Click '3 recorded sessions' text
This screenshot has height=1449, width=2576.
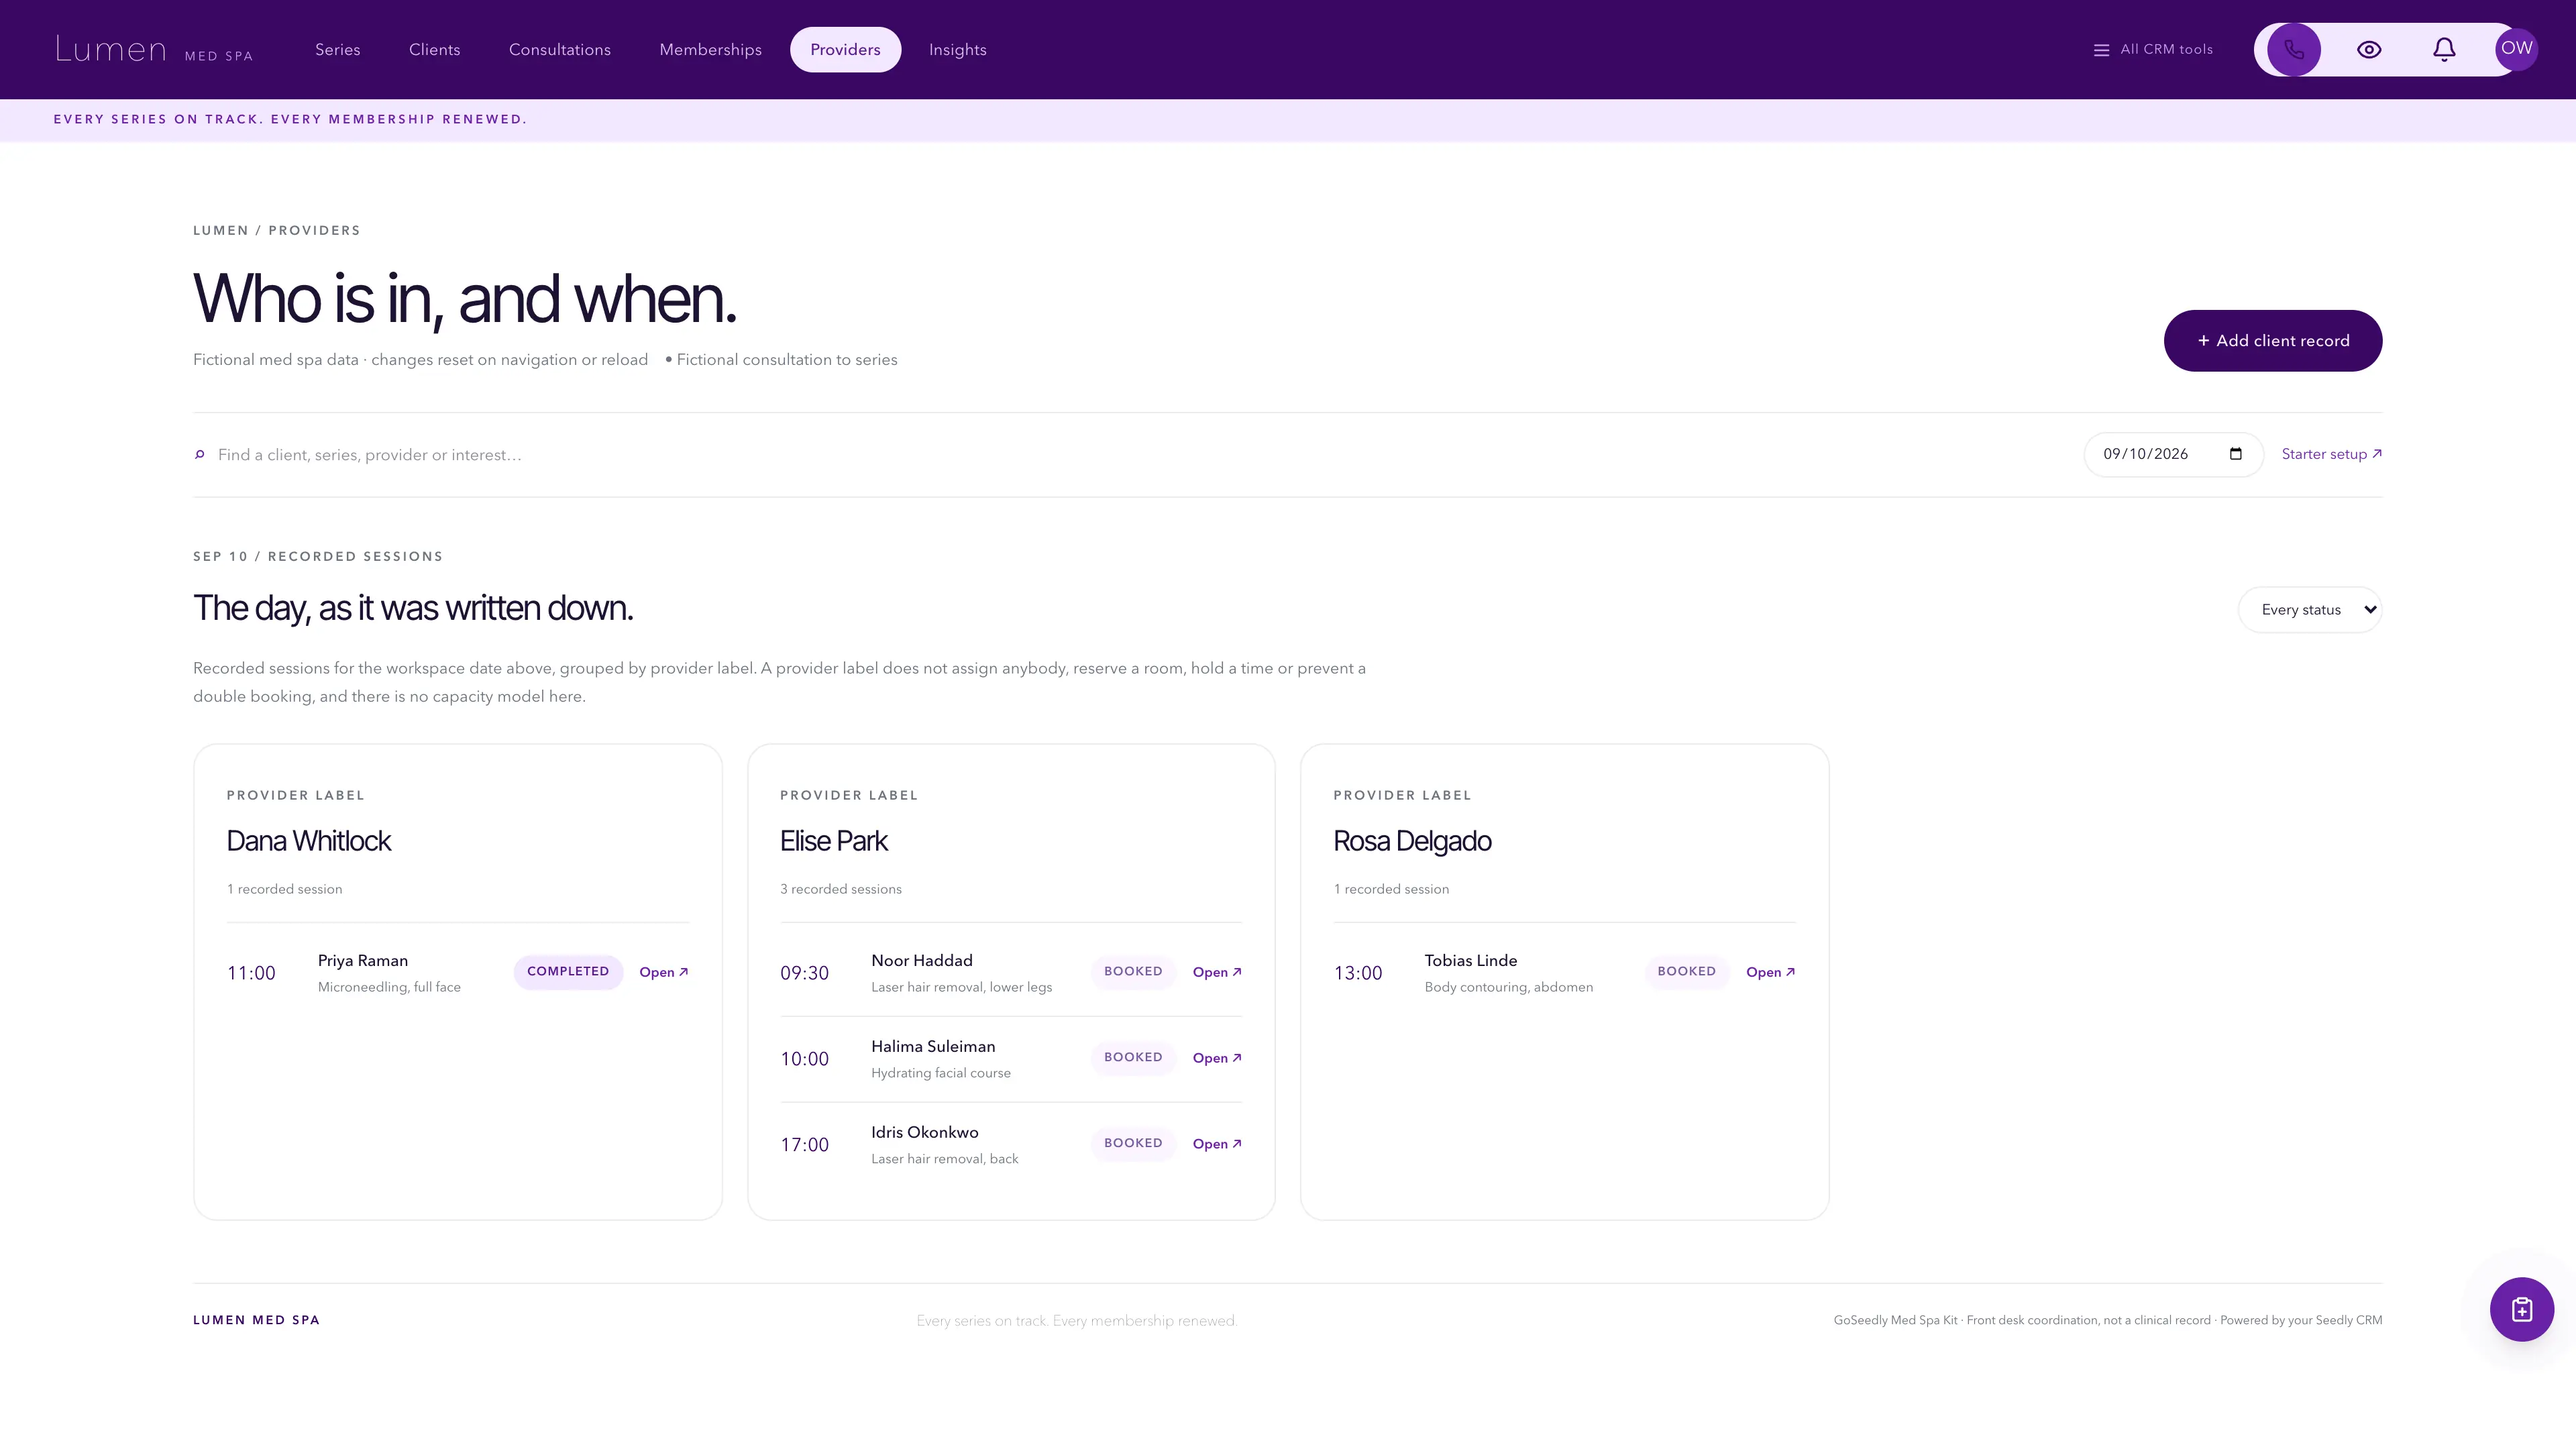tap(841, 889)
